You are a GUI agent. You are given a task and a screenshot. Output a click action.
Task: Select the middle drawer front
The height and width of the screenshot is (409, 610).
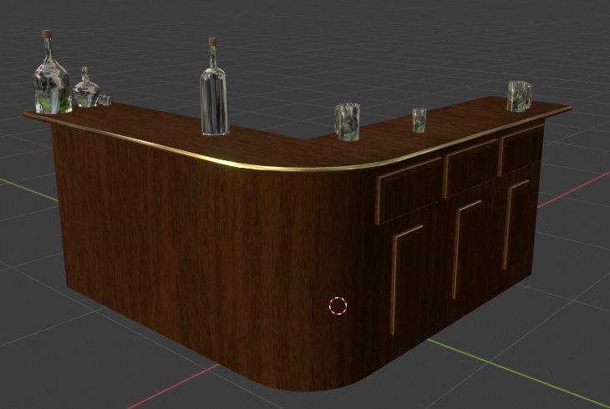pos(470,168)
